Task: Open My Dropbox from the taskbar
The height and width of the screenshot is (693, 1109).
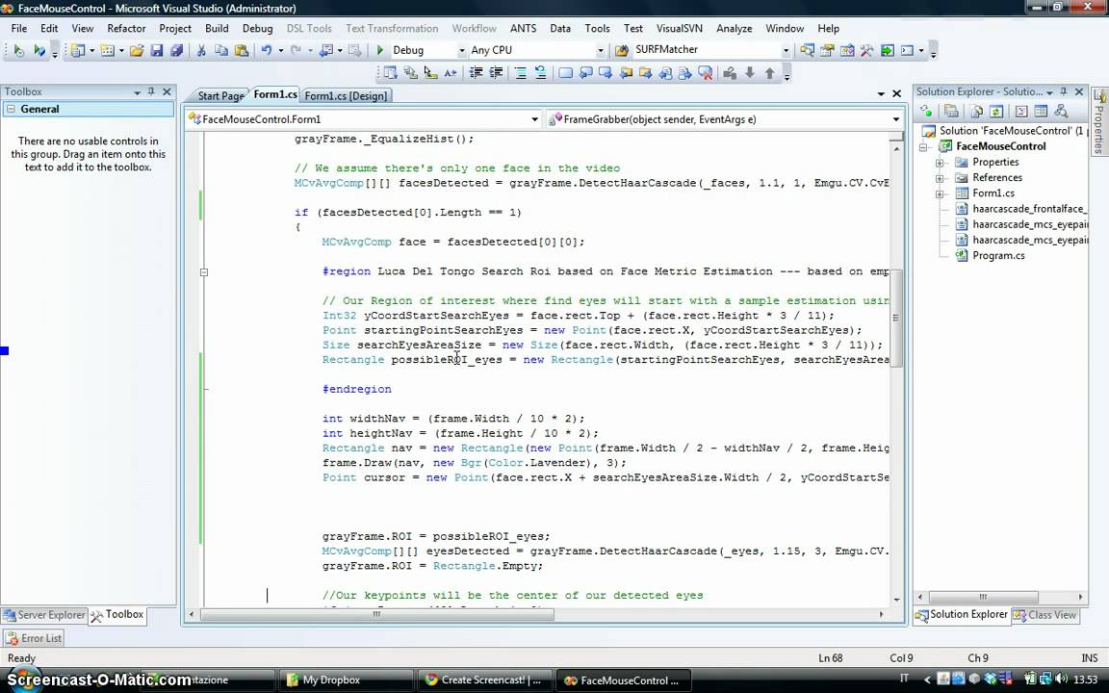Action: [346, 680]
